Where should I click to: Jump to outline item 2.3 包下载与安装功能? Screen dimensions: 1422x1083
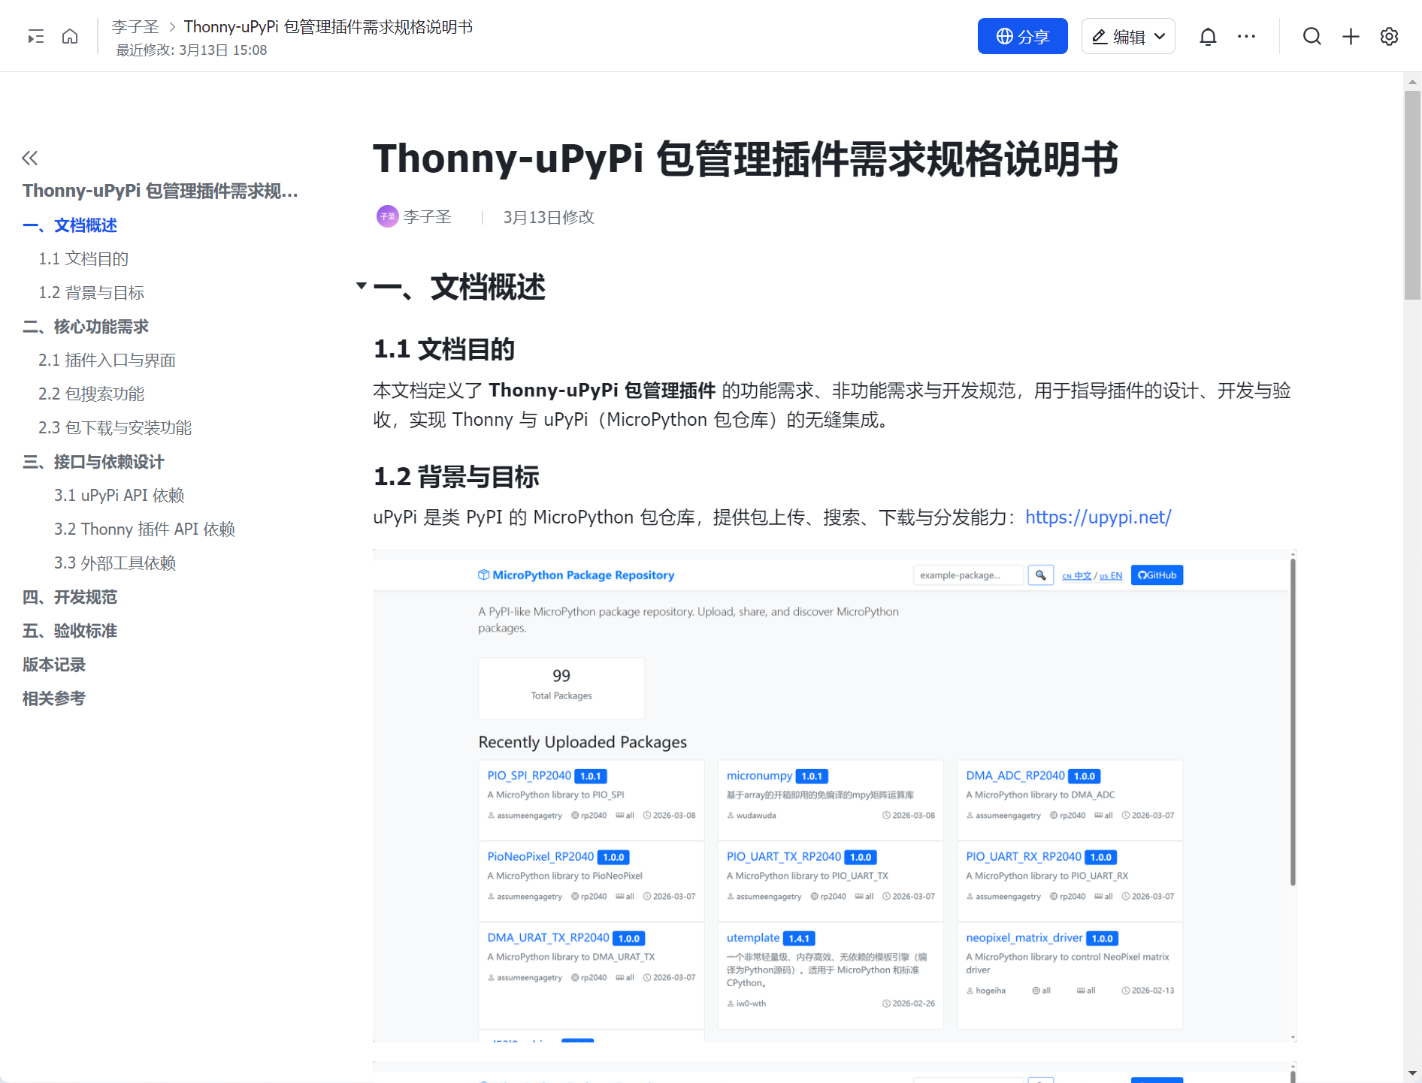[115, 428]
